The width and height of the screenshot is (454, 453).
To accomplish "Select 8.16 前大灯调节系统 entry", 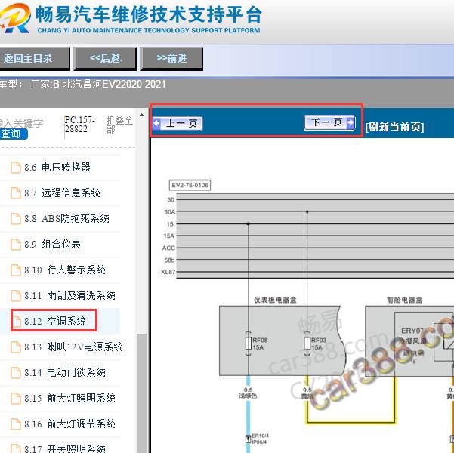I will [69, 424].
